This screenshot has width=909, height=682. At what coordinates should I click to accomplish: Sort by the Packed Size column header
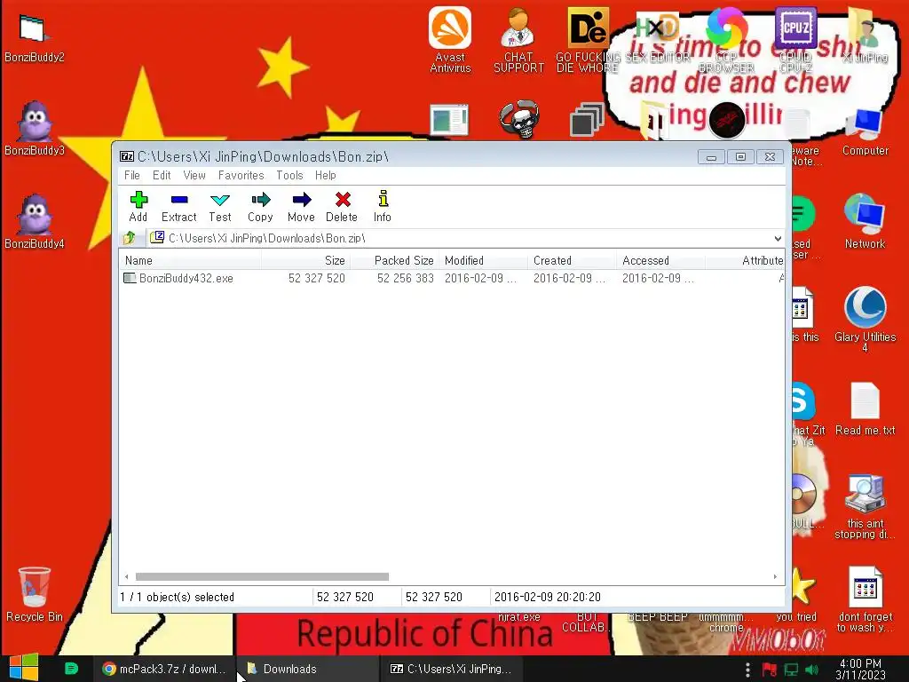(394, 260)
